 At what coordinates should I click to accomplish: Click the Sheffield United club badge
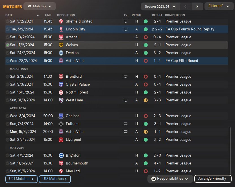[x=61, y=21]
